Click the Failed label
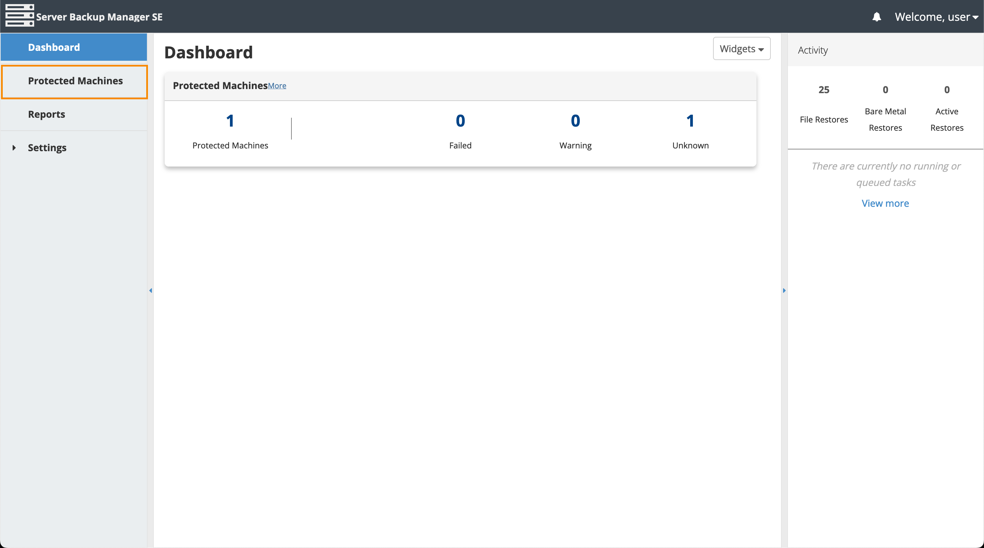This screenshot has height=548, width=984. pyautogui.click(x=460, y=145)
